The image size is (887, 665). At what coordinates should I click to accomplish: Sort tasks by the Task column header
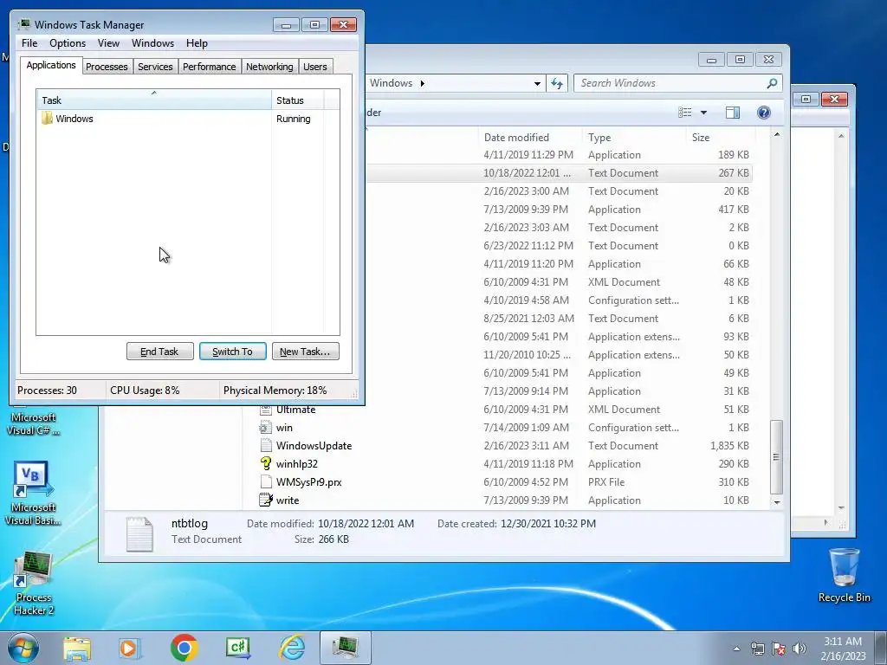click(x=153, y=100)
